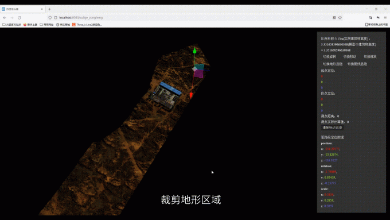Bookmark page using star icon

(x=340, y=18)
